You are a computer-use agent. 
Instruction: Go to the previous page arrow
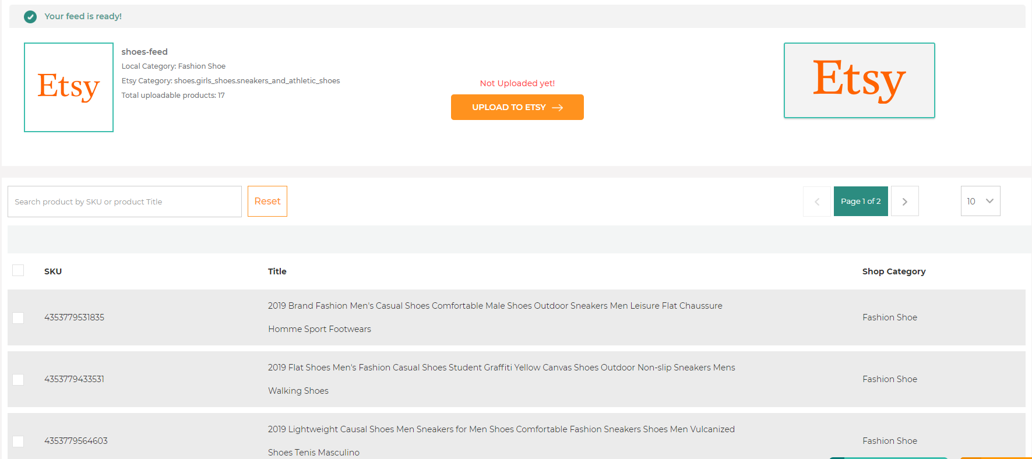tap(817, 202)
